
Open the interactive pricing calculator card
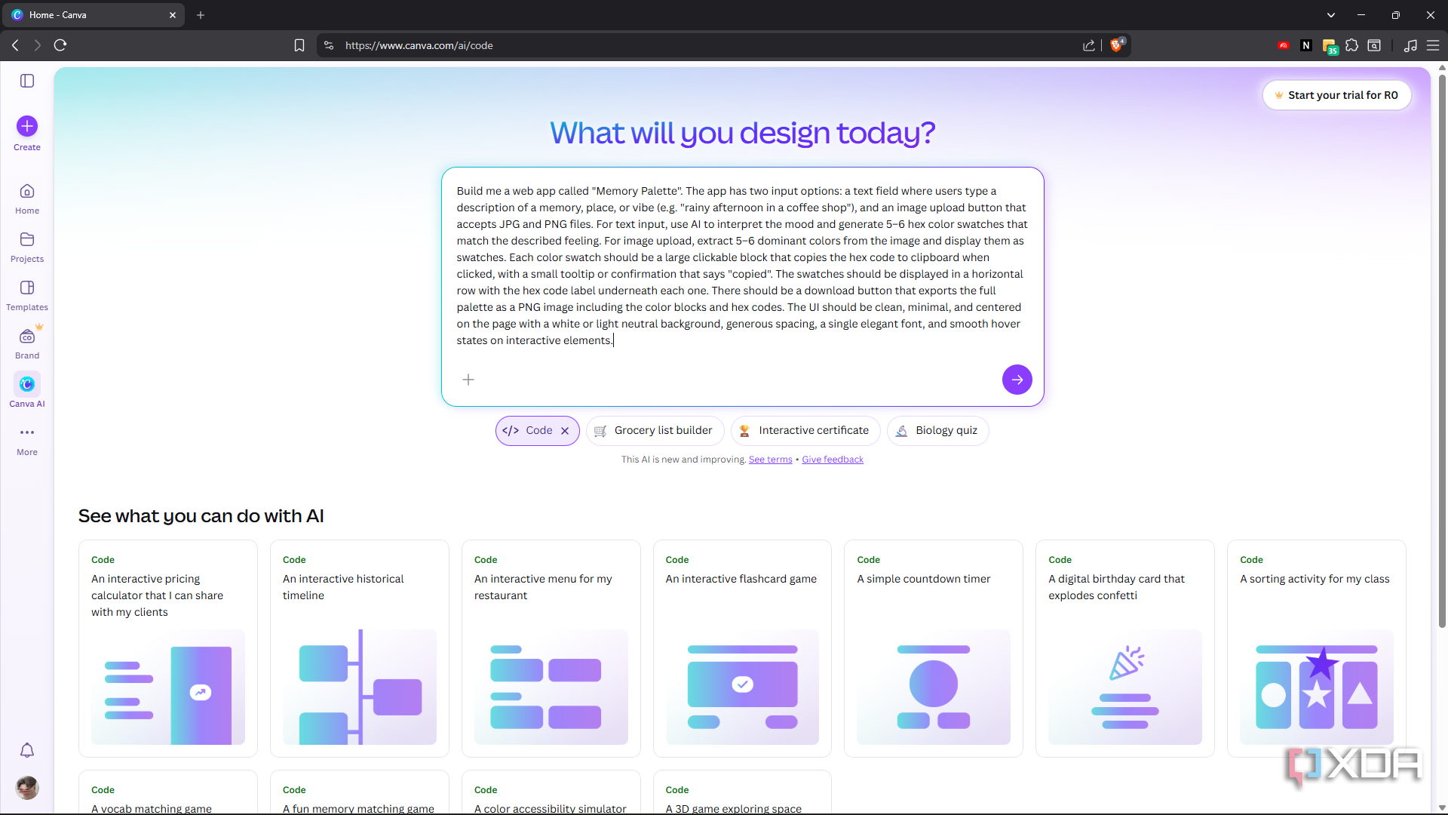pos(168,649)
